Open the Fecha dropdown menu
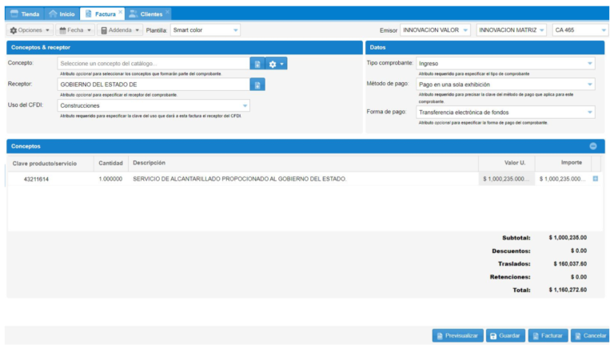Image resolution: width=614 pixels, height=352 pixels. click(75, 30)
